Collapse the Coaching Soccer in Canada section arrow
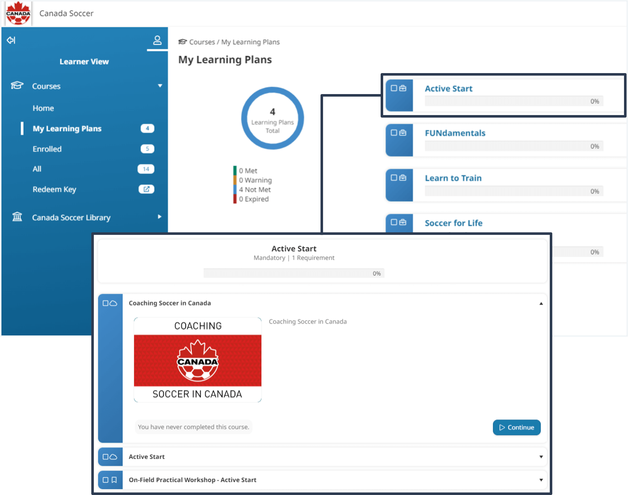Screen dimensions: 628x495 (x=541, y=304)
